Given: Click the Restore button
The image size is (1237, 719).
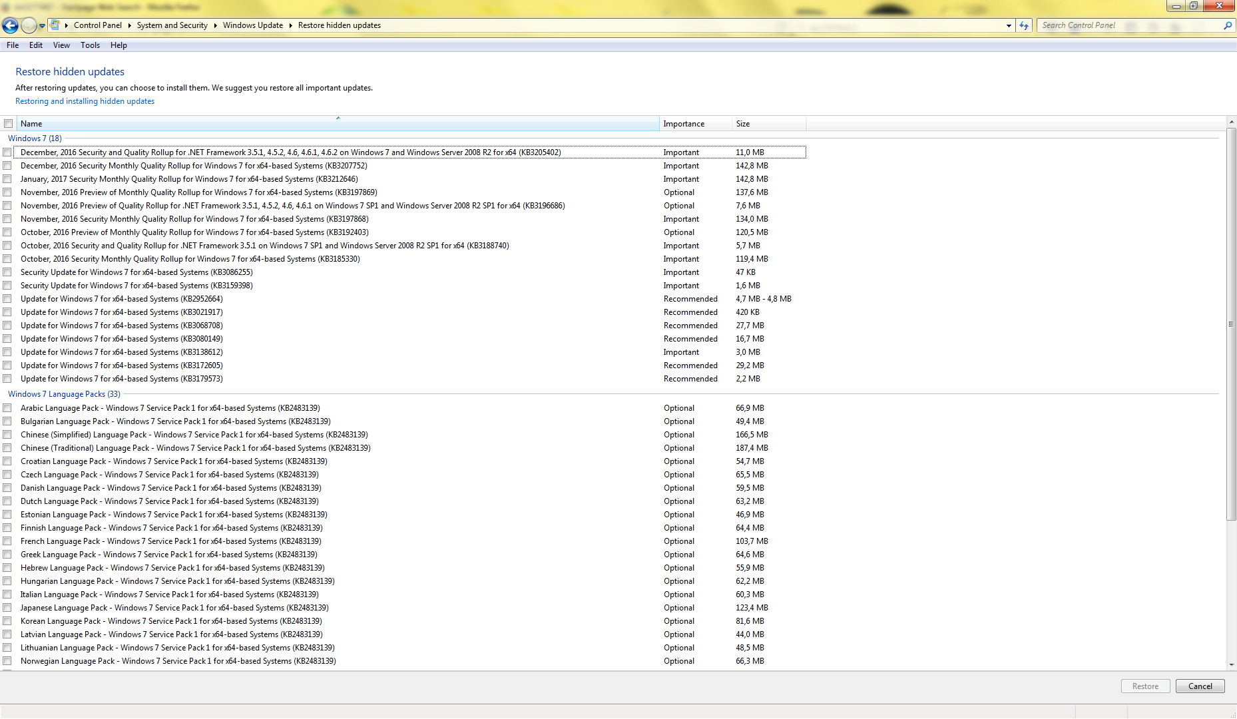Looking at the screenshot, I should pyautogui.click(x=1145, y=686).
